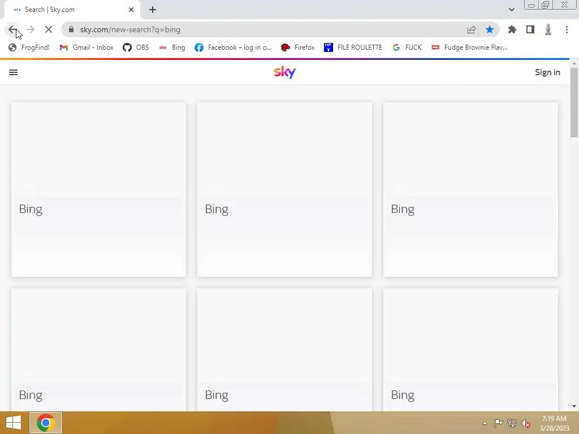Open the Chrome profile avatar
Image resolution: width=579 pixels, height=434 pixels.
click(x=548, y=29)
